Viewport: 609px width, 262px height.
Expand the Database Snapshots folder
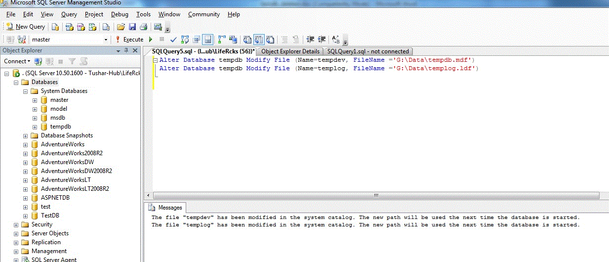(x=25, y=135)
